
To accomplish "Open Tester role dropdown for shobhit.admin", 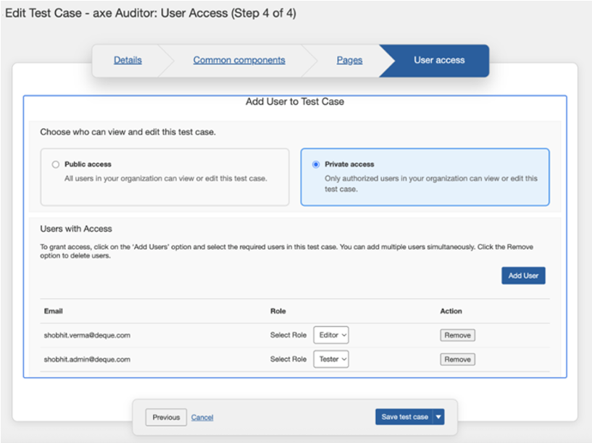I will [x=331, y=359].
